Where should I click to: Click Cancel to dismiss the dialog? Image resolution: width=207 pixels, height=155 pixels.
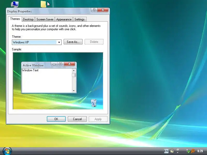coord(77,119)
